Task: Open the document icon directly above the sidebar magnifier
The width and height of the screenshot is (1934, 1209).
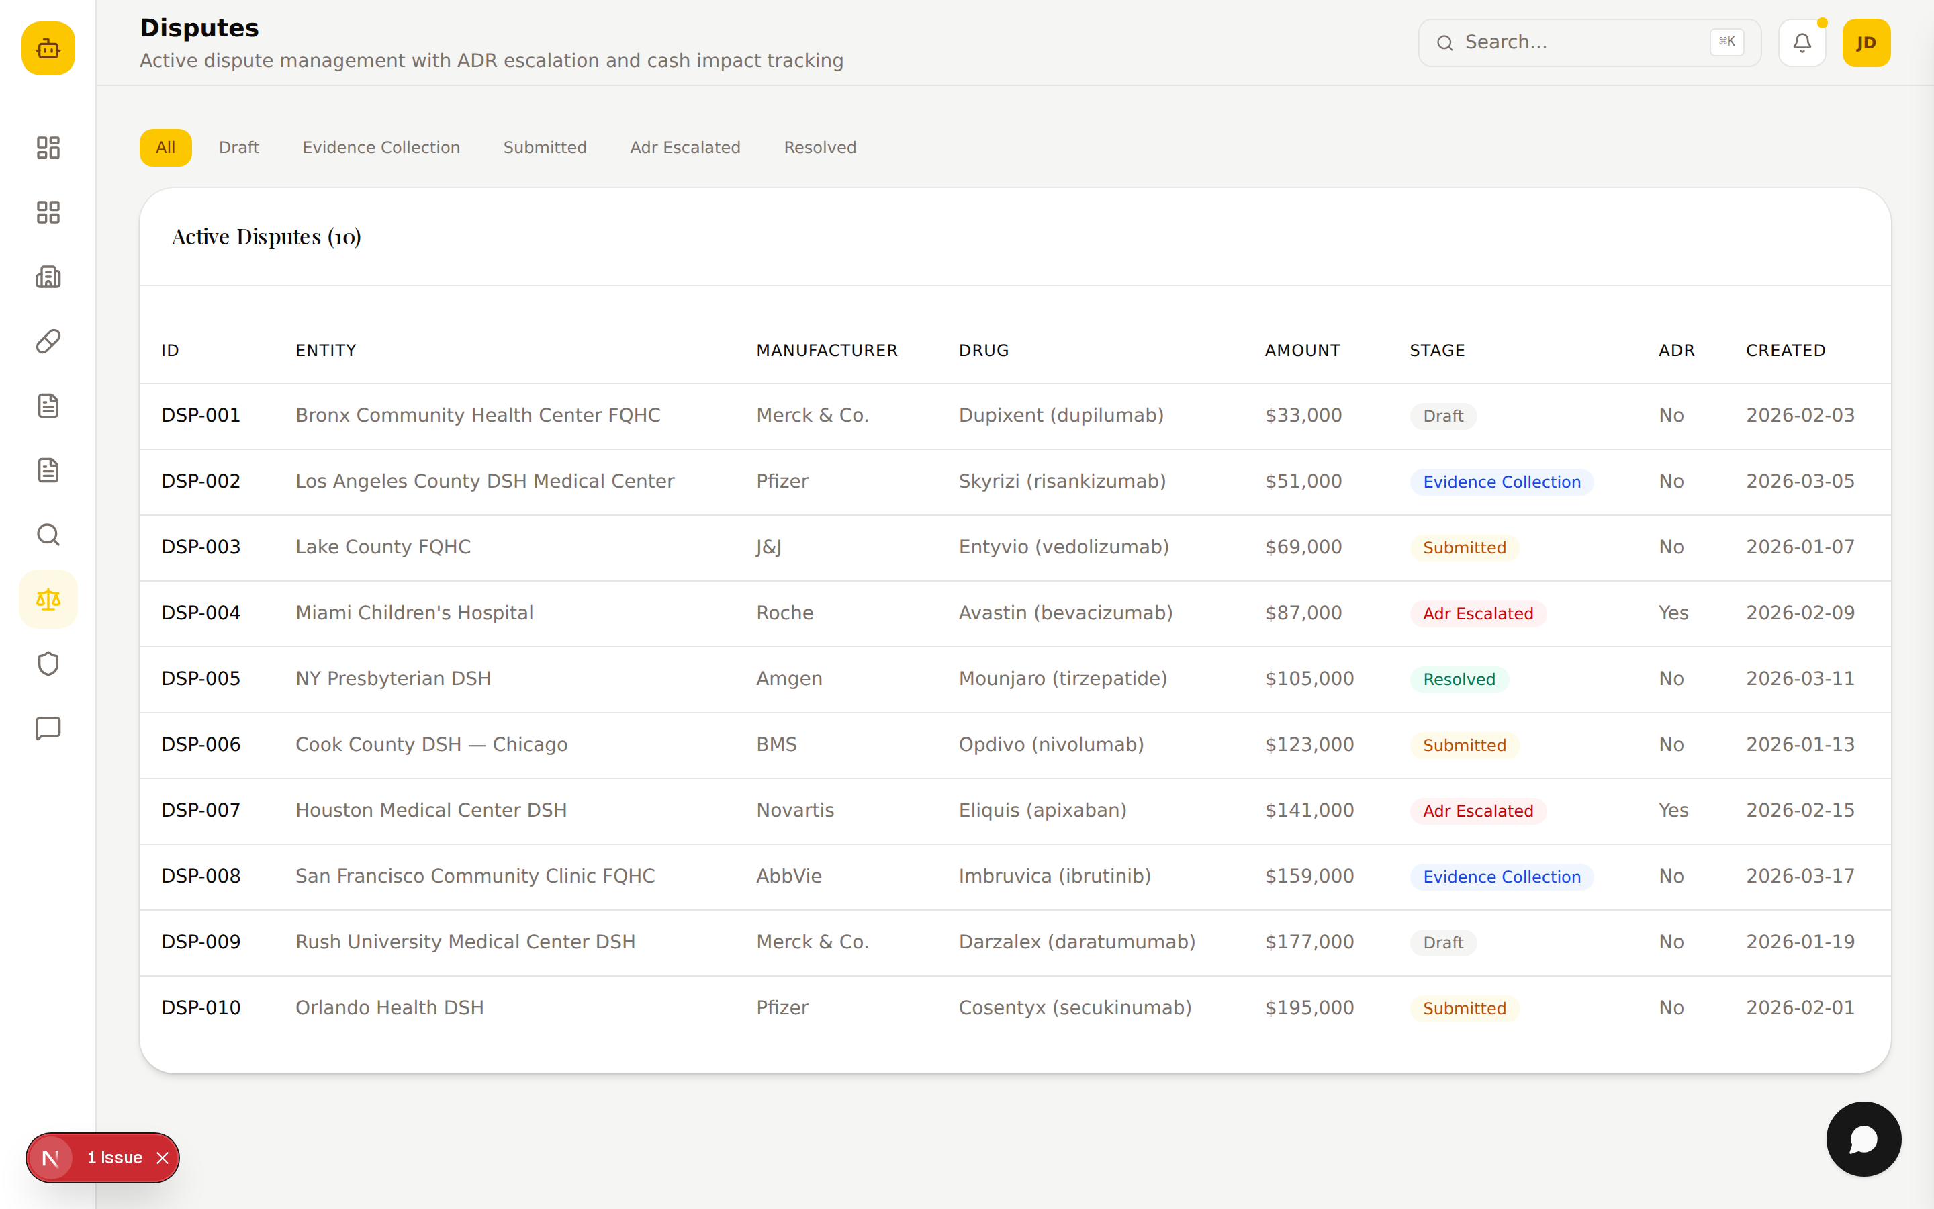Action: (48, 470)
